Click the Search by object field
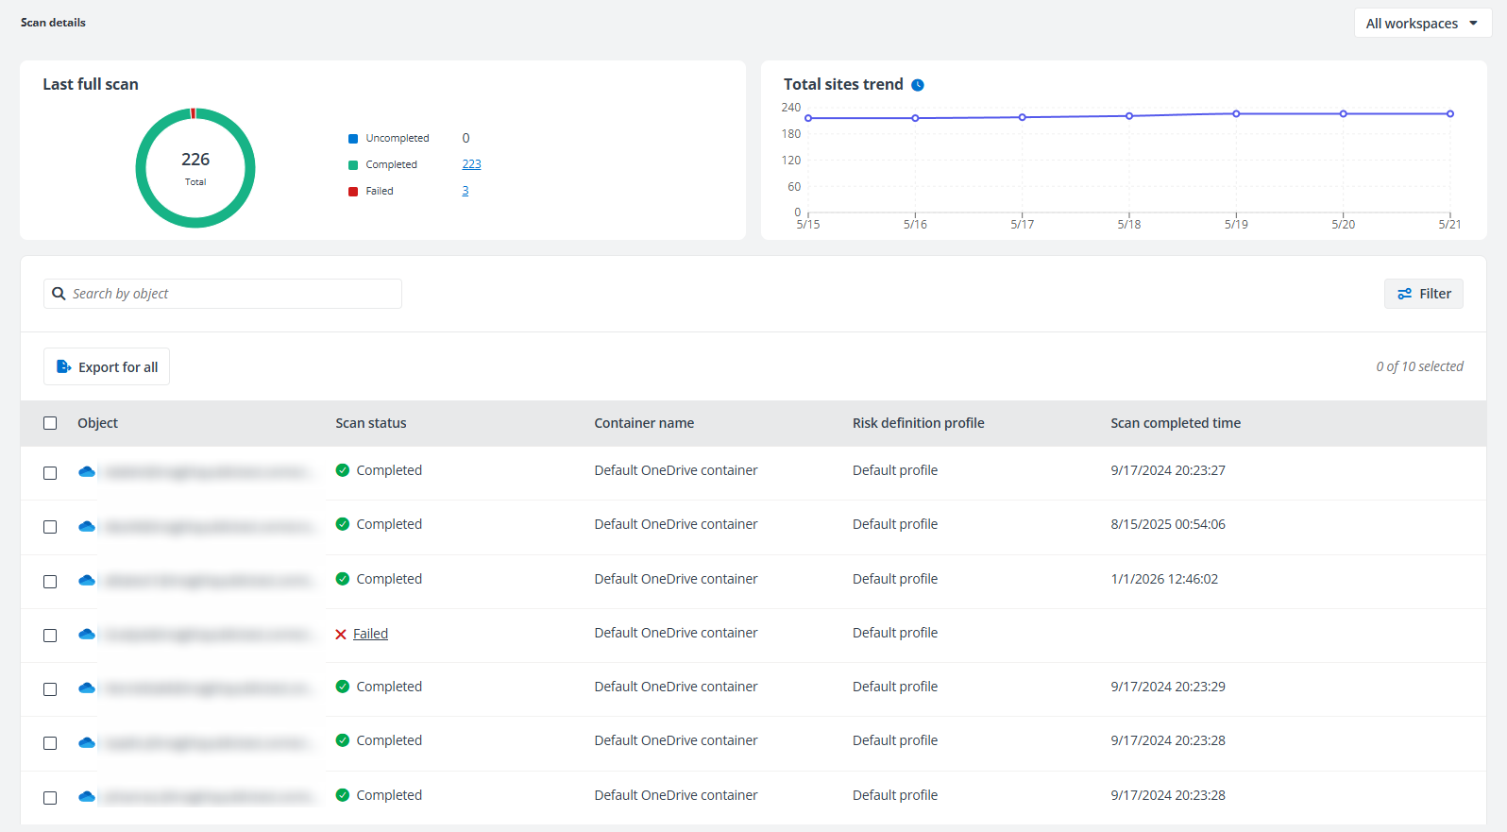 pos(223,294)
